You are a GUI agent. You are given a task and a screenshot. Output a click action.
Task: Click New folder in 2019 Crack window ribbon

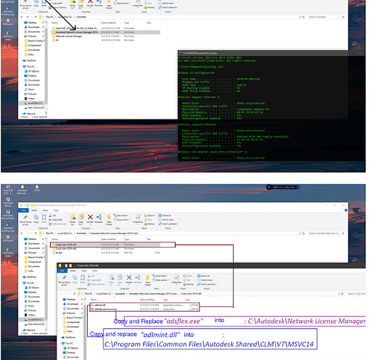click(x=109, y=219)
